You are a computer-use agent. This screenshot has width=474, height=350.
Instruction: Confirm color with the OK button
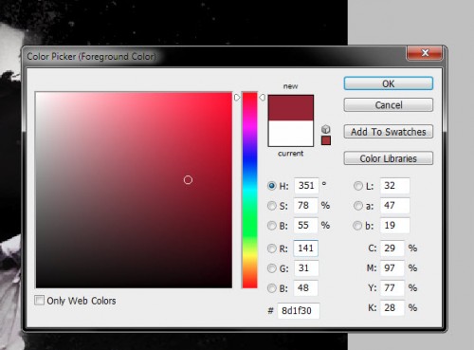389,83
